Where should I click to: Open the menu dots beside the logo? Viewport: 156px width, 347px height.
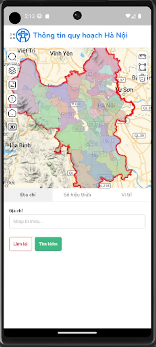point(13,36)
